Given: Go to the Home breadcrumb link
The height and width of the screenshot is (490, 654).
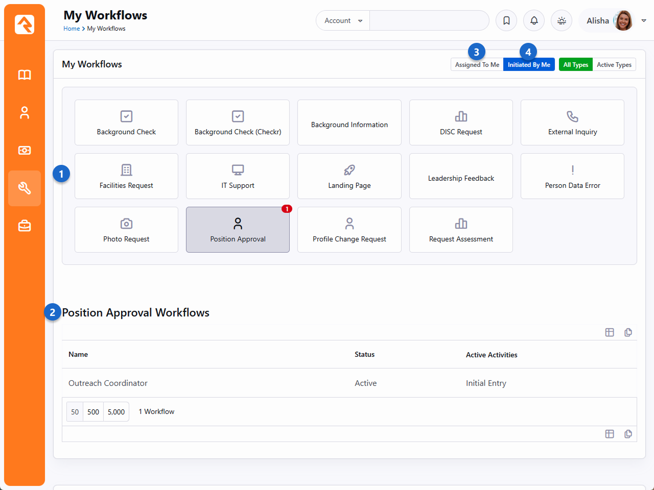Looking at the screenshot, I should [71, 29].
